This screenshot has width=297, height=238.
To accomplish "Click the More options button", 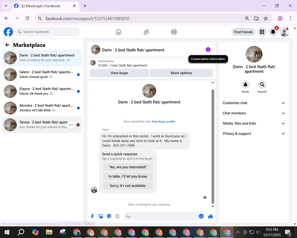I will coord(181,73).
